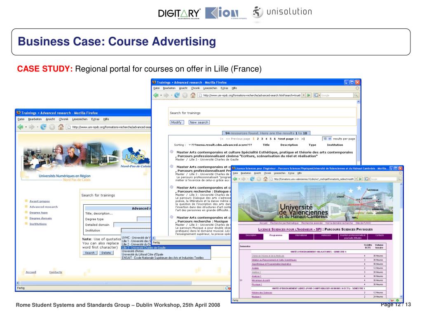Open the search engine dropdown in the search results window
Screen dimensions: 422x317
[x=319, y=95]
